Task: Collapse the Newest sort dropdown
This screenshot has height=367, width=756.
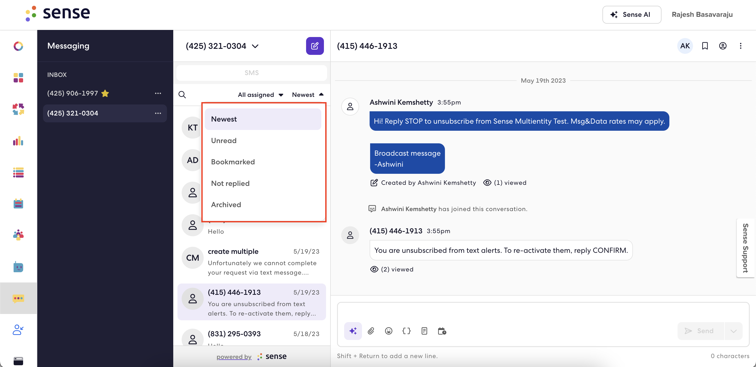Action: coord(308,95)
